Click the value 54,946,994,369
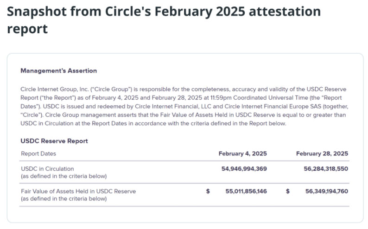Viewport: 368px width, 229px height. point(244,169)
